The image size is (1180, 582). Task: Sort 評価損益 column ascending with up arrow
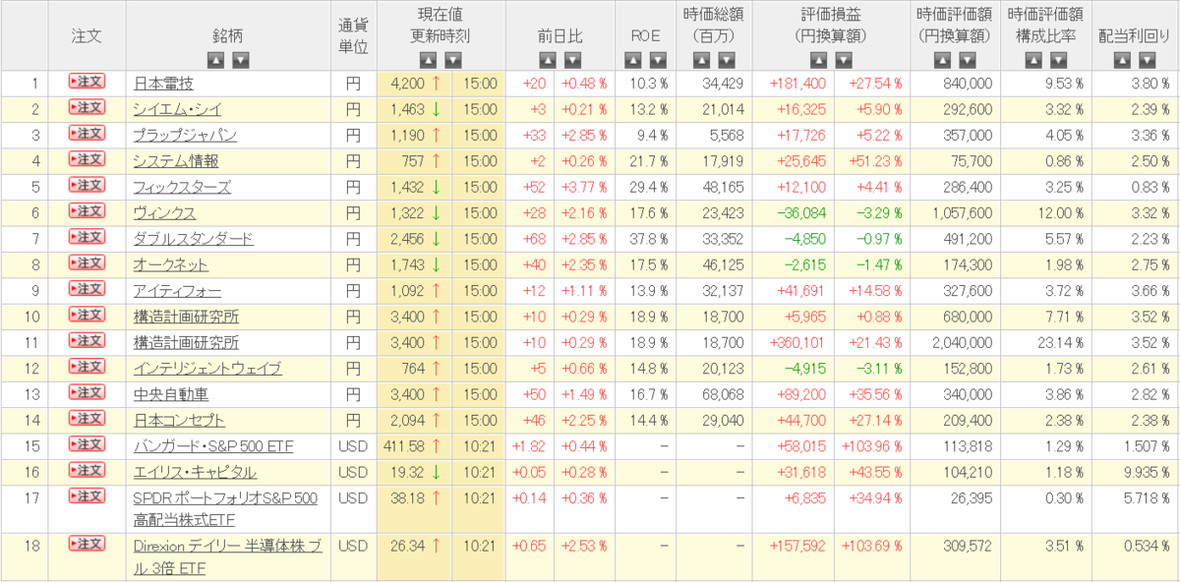820,60
